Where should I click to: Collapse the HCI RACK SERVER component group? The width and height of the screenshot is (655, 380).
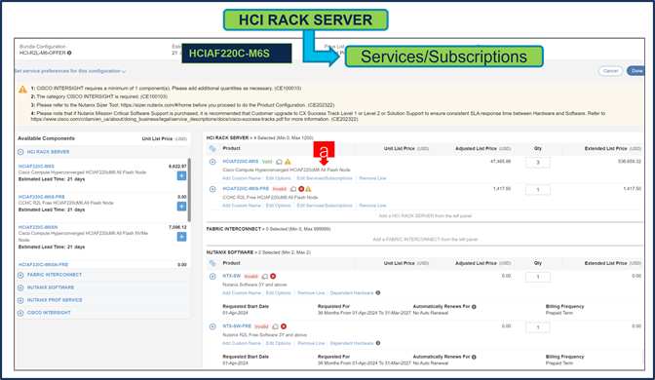pos(20,152)
